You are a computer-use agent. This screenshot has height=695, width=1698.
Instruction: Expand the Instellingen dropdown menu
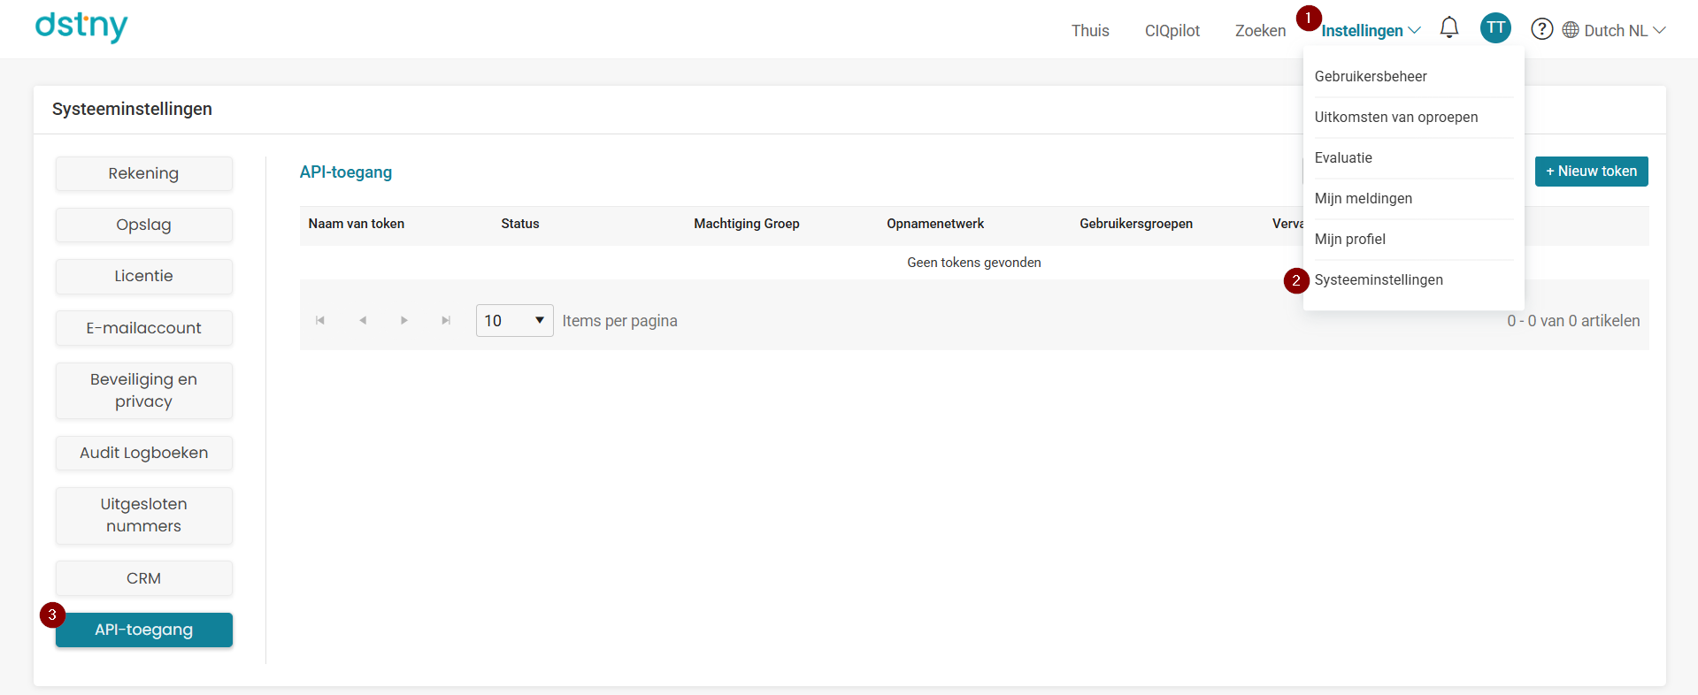point(1371,31)
